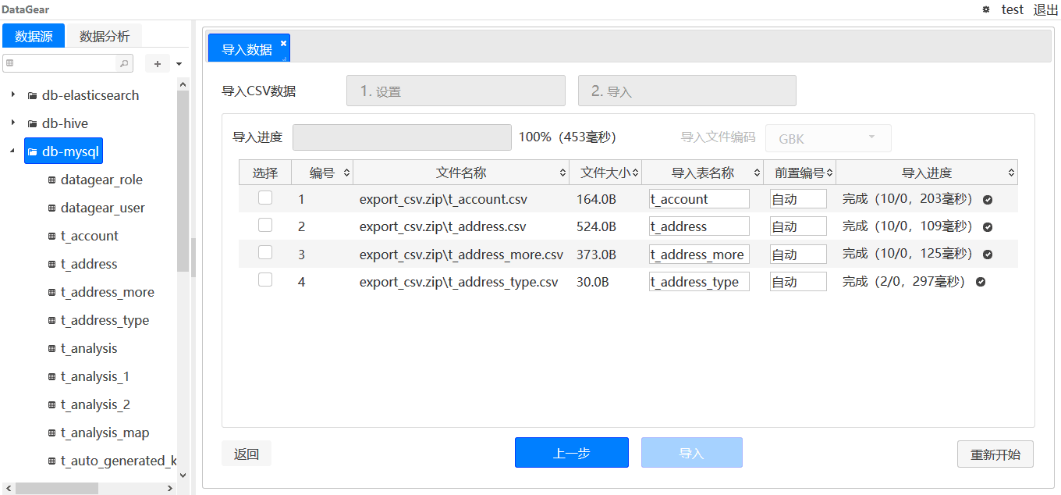Viewport: 1061px width, 495px height.
Task: Check the select checkbox for t_account.csv row
Action: click(x=264, y=198)
